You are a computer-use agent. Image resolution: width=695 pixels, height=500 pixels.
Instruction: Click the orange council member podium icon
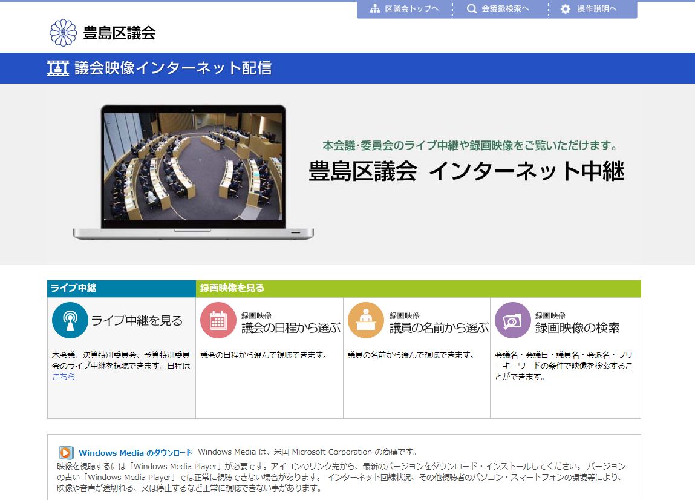click(x=366, y=320)
